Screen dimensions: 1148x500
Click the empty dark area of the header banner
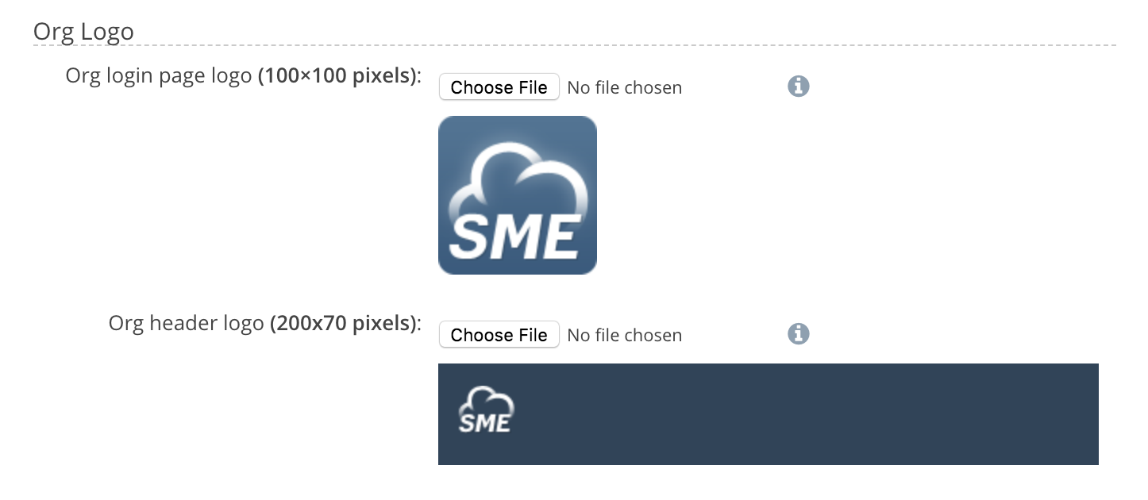794,414
